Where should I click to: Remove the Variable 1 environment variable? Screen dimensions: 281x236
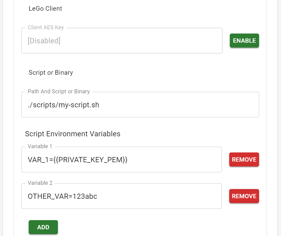[x=244, y=159]
